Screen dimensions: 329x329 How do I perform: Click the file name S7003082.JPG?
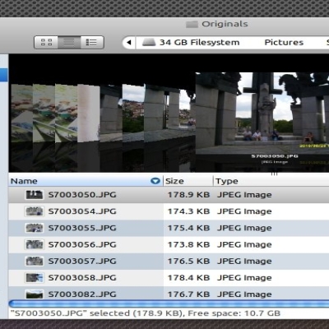point(82,294)
